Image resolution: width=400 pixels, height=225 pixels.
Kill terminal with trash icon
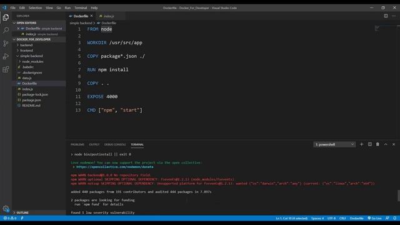(x=377, y=144)
